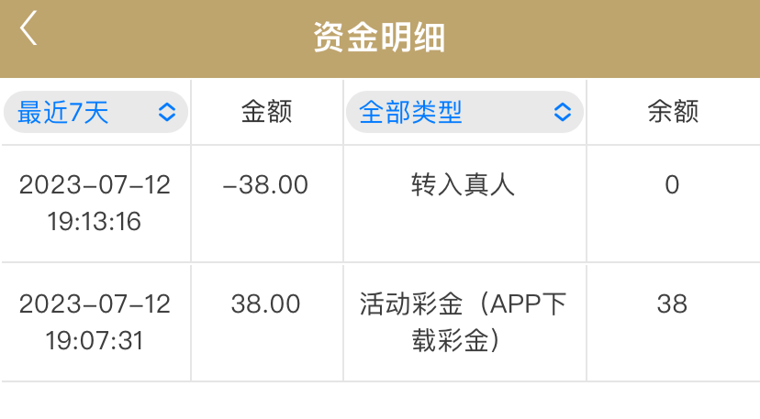
Task: Click the 最近7天 label text
Action: (63, 113)
